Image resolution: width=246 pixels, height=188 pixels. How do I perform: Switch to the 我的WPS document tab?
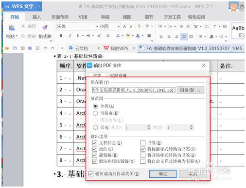point(120,48)
